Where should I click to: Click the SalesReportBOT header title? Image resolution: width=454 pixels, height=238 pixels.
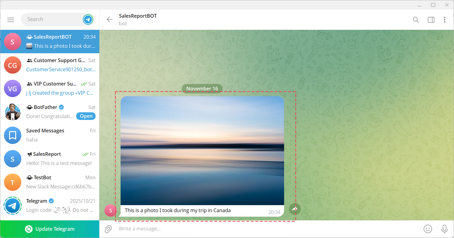(138, 16)
